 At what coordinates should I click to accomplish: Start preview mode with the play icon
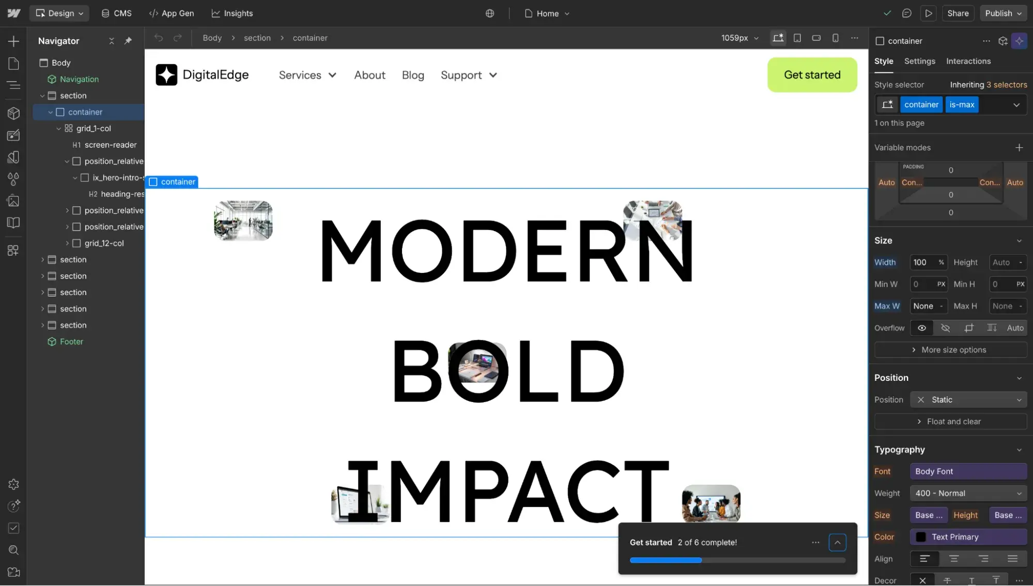tap(928, 13)
